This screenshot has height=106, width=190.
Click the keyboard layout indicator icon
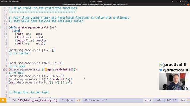click(x=172, y=1)
